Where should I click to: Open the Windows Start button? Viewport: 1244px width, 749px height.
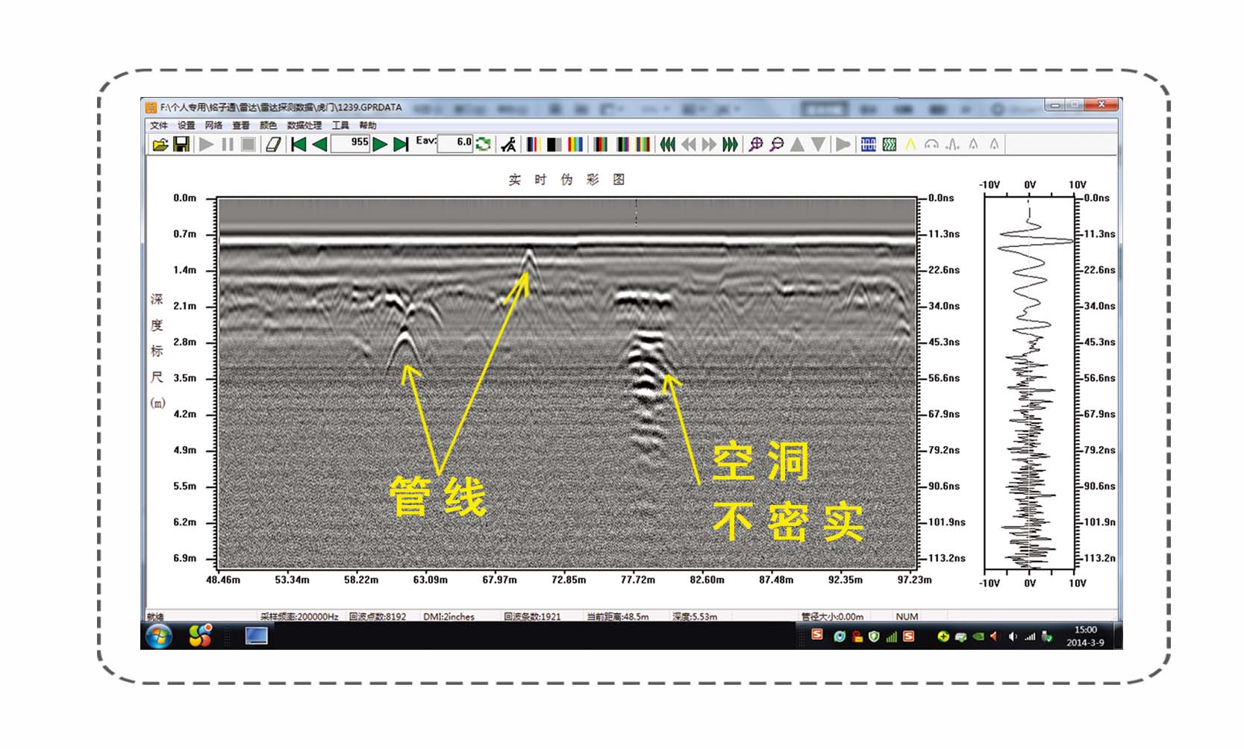(159, 636)
